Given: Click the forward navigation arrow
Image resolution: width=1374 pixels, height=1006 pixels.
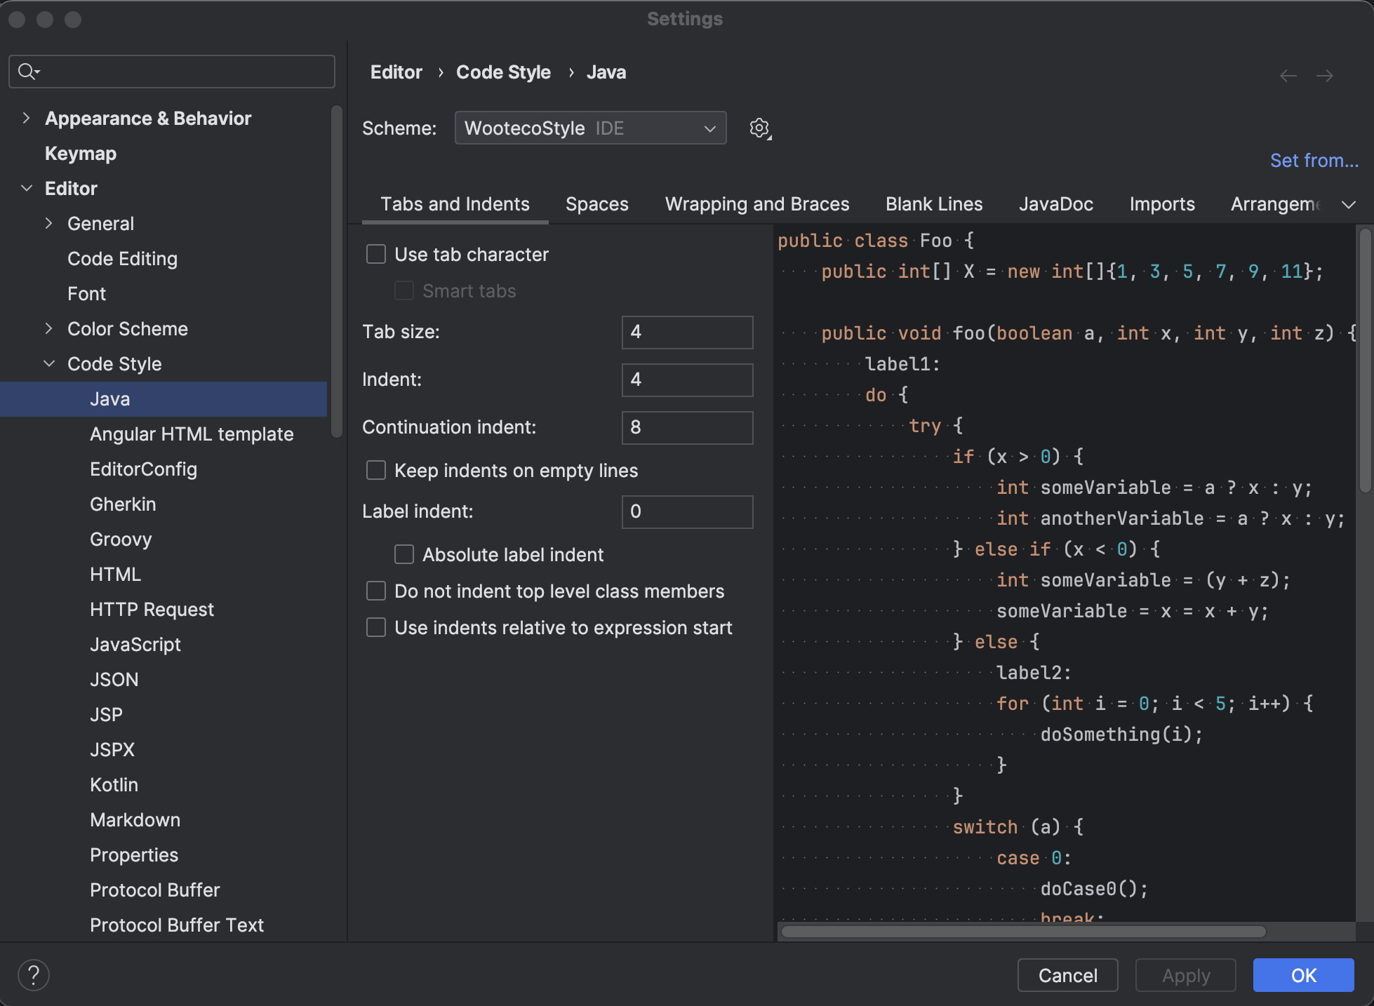Looking at the screenshot, I should click(1324, 76).
